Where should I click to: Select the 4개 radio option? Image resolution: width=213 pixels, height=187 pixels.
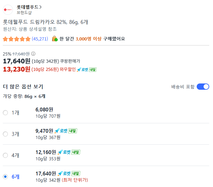coord(5,155)
